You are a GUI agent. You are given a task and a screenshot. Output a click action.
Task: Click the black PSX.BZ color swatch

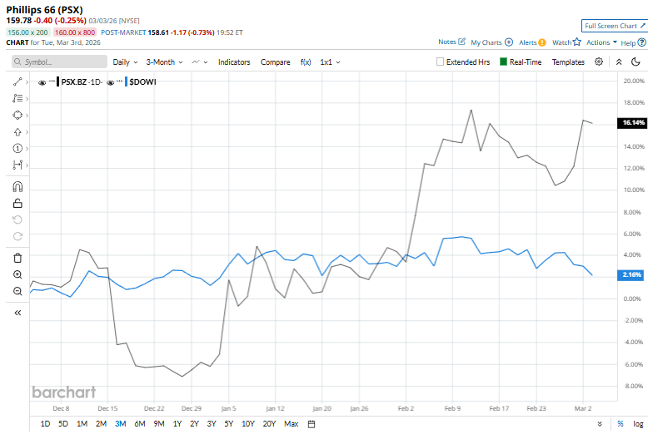(x=58, y=82)
